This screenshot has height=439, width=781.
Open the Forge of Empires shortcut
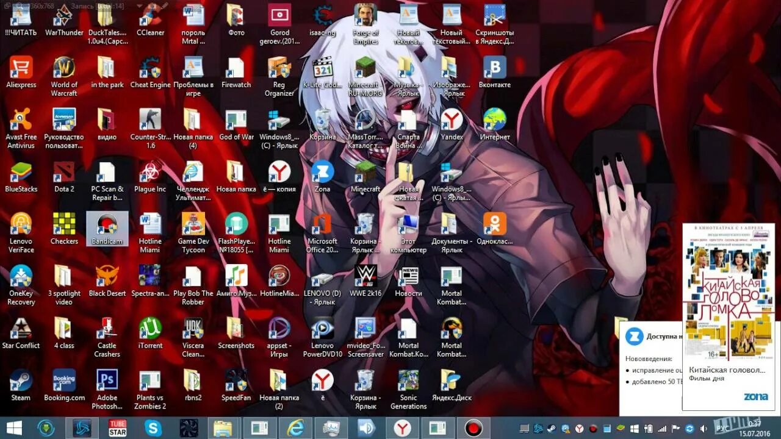coord(365,24)
